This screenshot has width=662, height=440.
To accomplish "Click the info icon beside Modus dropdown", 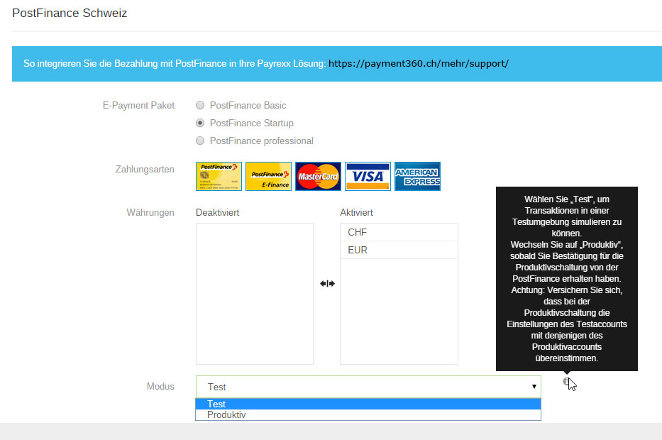I will pyautogui.click(x=566, y=382).
